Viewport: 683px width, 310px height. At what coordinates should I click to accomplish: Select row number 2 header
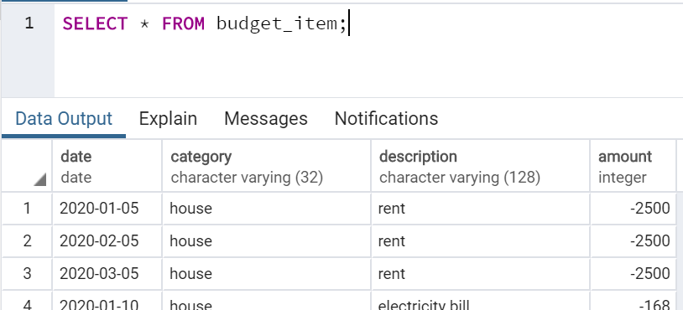(27, 240)
